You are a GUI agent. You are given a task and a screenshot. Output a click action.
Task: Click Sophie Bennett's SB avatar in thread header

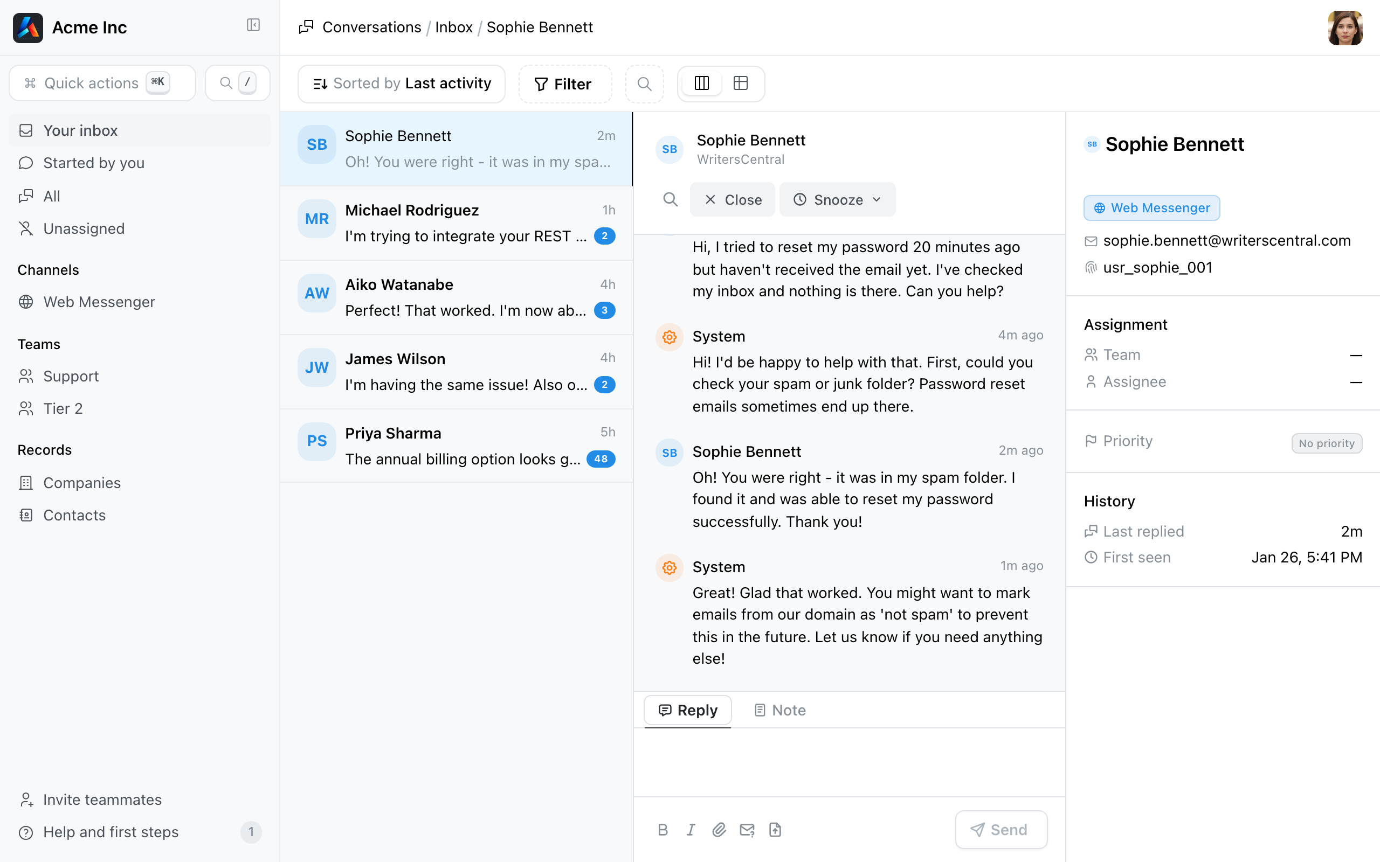coord(670,149)
